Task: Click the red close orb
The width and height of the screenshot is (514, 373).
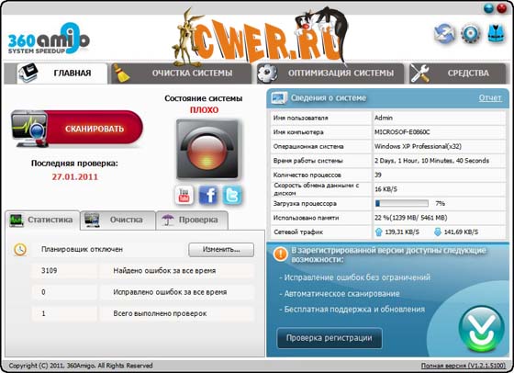Action: 502,8
